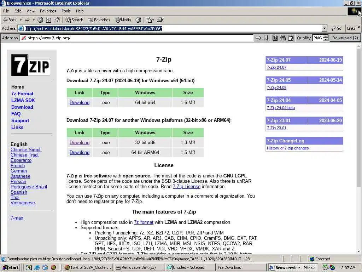Viewport: 362px width, 272px height.
Task: Open the Tools menu
Action: pos(66,11)
